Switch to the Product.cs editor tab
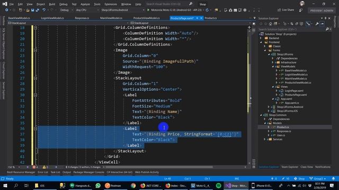This screenshot has height=190, width=339. point(211,18)
